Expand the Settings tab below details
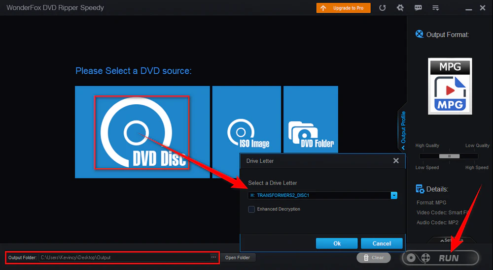This screenshot has width=493, height=270. (x=451, y=240)
